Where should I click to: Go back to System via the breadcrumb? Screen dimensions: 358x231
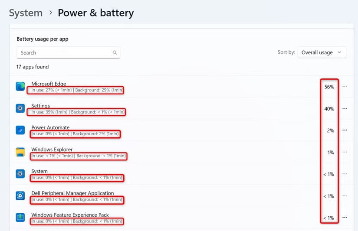click(x=26, y=13)
